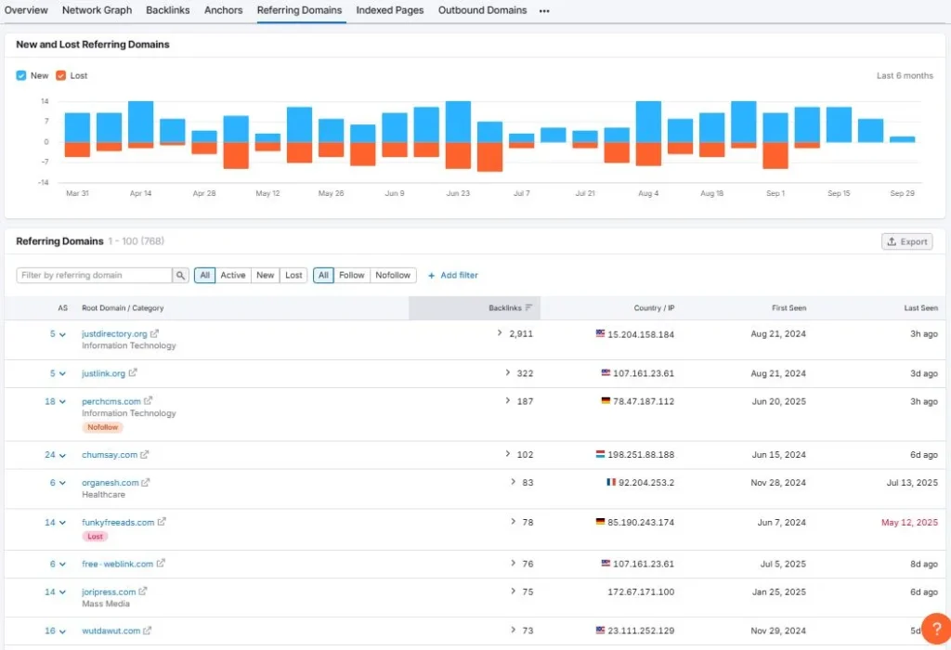This screenshot has height=650, width=951.
Task: Click the tall blue bar for Jun 23
Action: click(458, 122)
